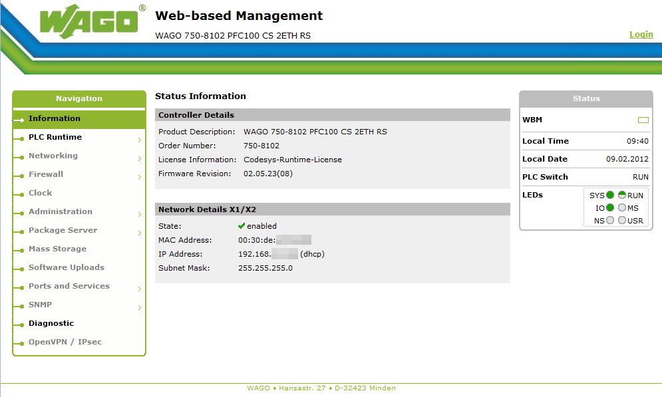Click the PLC Switch RUN value
This screenshot has height=397, width=662.
point(641,177)
